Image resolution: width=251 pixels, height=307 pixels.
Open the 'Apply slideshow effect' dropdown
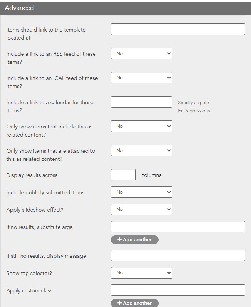pyautogui.click(x=141, y=209)
